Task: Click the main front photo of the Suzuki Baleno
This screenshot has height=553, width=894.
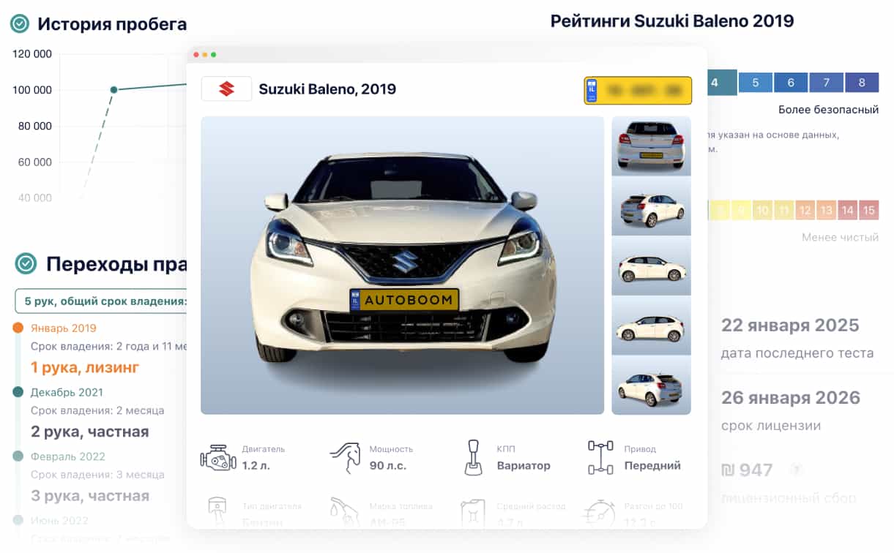Action: click(402, 266)
